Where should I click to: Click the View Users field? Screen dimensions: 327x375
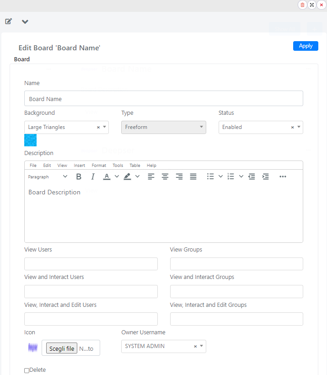click(x=91, y=264)
